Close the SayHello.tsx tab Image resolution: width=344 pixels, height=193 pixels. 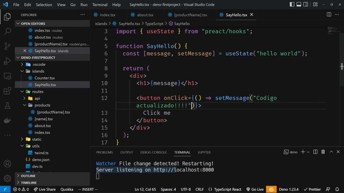click(x=252, y=14)
